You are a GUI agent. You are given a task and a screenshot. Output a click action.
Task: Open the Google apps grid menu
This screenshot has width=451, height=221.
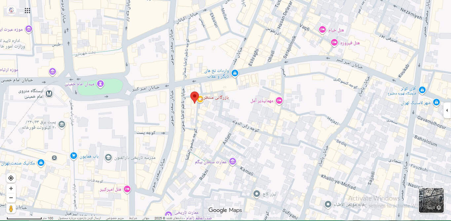tap(27, 11)
